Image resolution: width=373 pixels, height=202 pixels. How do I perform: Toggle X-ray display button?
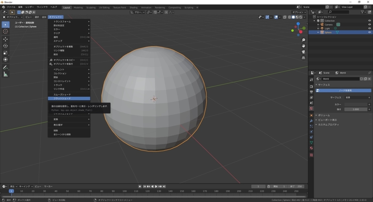tap(285, 17)
